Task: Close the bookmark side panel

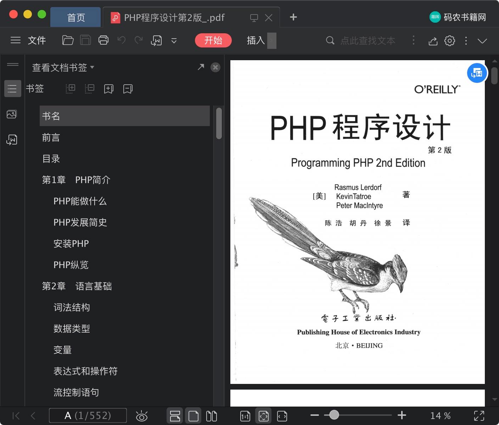Action: click(x=215, y=67)
